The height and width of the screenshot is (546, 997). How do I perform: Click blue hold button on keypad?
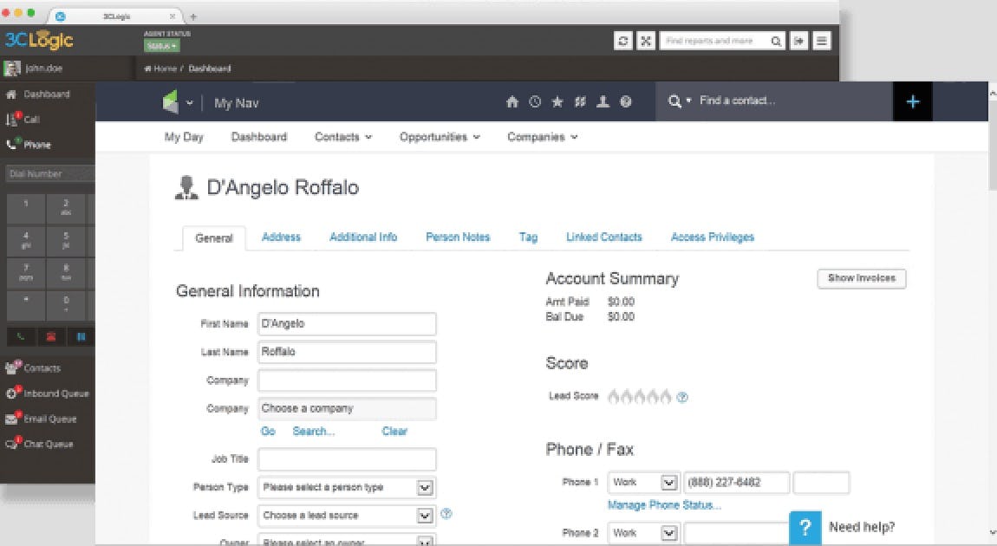[x=81, y=337]
